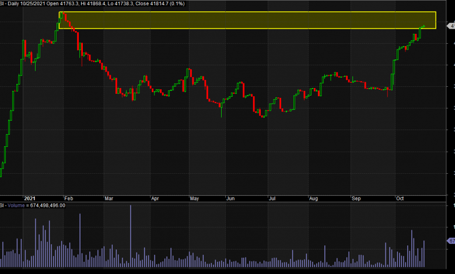
Task: Click the May label on the date axis
Action: click(194, 198)
